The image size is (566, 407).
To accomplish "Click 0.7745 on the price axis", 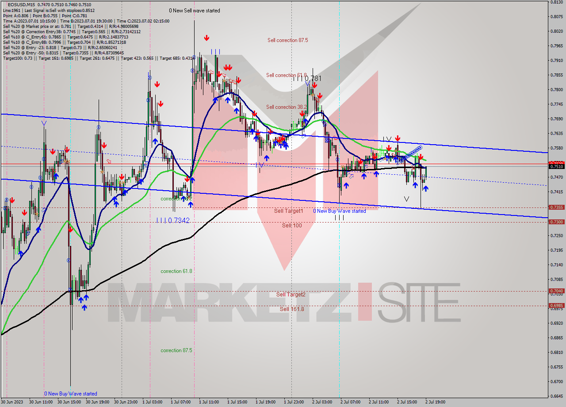I will click(x=556, y=104).
